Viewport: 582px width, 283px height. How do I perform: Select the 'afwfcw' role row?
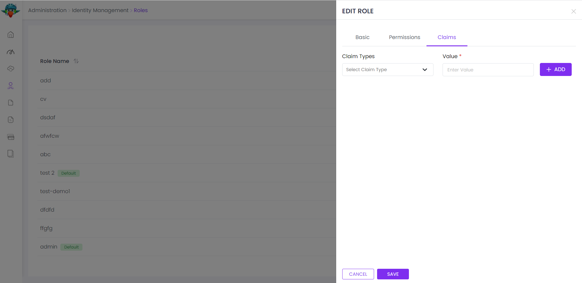pyautogui.click(x=186, y=136)
